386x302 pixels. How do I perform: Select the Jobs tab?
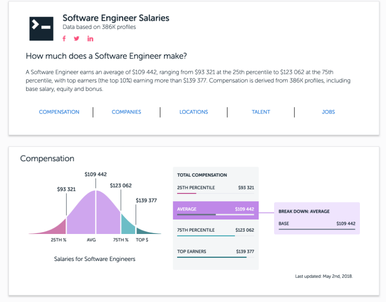328,112
